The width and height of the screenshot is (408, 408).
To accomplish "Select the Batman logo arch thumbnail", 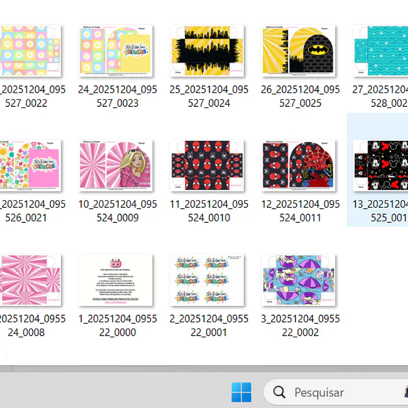I will (x=298, y=51).
